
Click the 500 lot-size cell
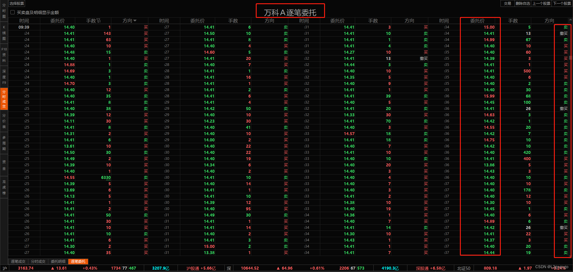[527, 71]
